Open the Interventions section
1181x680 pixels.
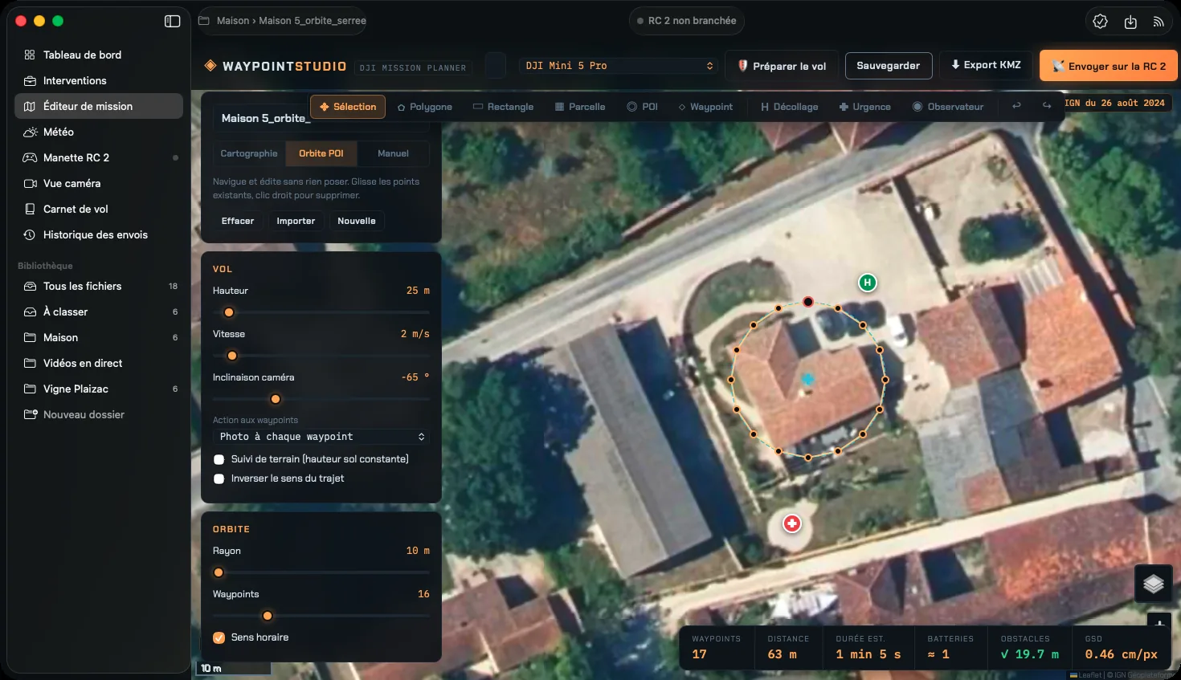(x=99, y=80)
